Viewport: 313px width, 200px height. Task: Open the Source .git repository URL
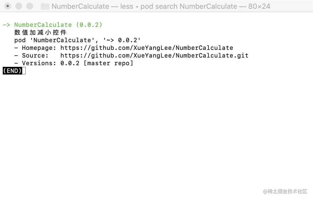[155, 56]
